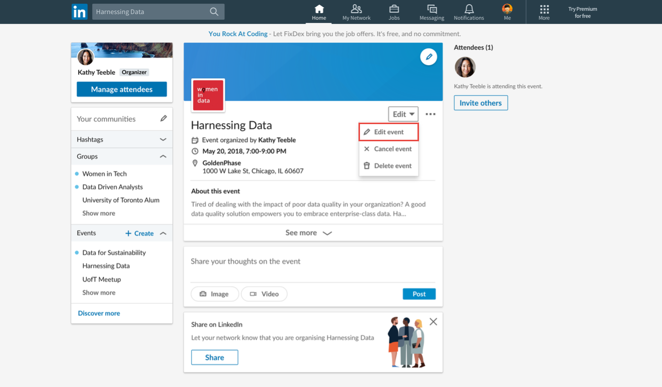Click the LinkedIn search field

[151, 11]
